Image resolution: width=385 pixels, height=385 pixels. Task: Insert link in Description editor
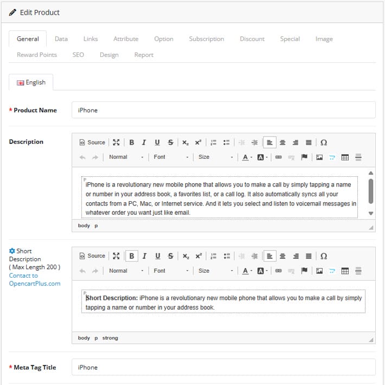278,157
